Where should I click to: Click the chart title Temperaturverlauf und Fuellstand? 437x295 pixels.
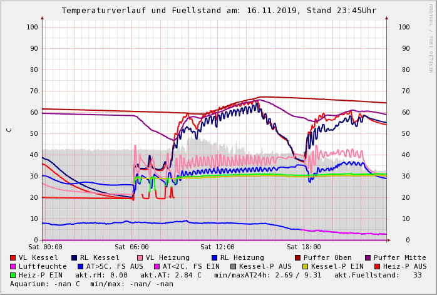[x=218, y=11]
